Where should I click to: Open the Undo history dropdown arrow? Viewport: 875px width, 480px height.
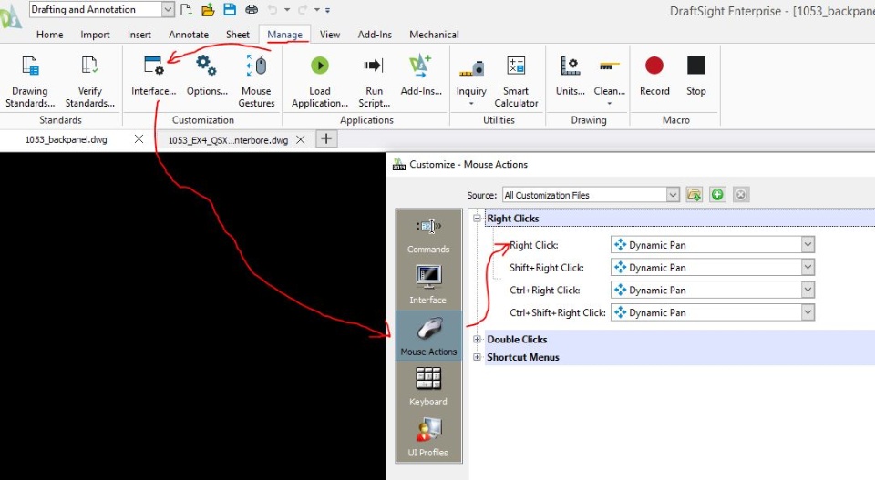click(287, 9)
